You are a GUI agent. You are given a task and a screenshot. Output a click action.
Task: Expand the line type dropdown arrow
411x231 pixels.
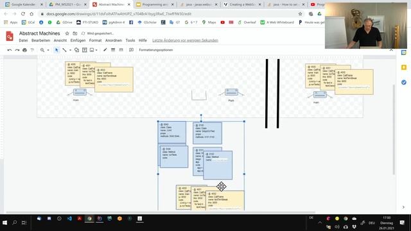70,50
